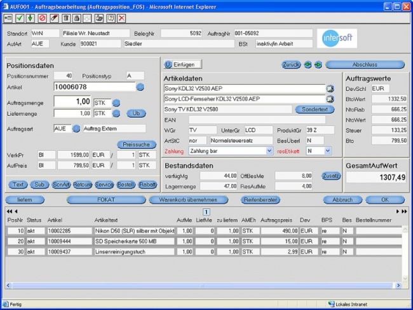
Task: Click the Auftragsmenge field showing 1,00
Action: pyautogui.click(x=72, y=102)
